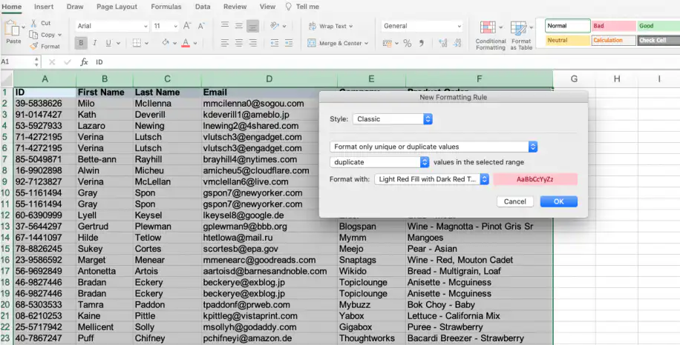The image size is (680, 345).
Task: Click the Decrease Decimal icon
Action: pyautogui.click(x=457, y=43)
